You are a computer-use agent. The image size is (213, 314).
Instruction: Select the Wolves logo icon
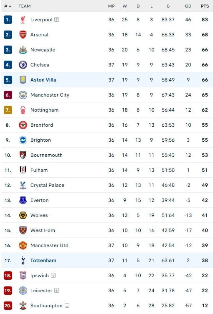(x=23, y=215)
